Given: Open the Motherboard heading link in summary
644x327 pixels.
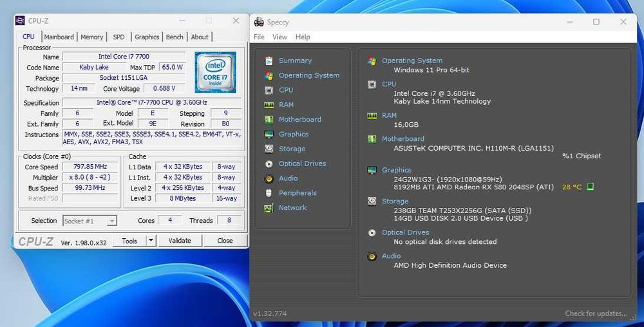Looking at the screenshot, I should coord(403,138).
